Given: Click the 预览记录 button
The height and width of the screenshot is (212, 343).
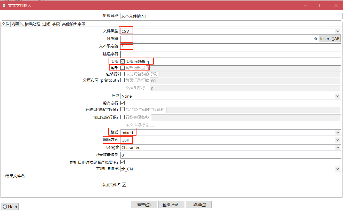Looking at the screenshot, I should tap(170, 205).
